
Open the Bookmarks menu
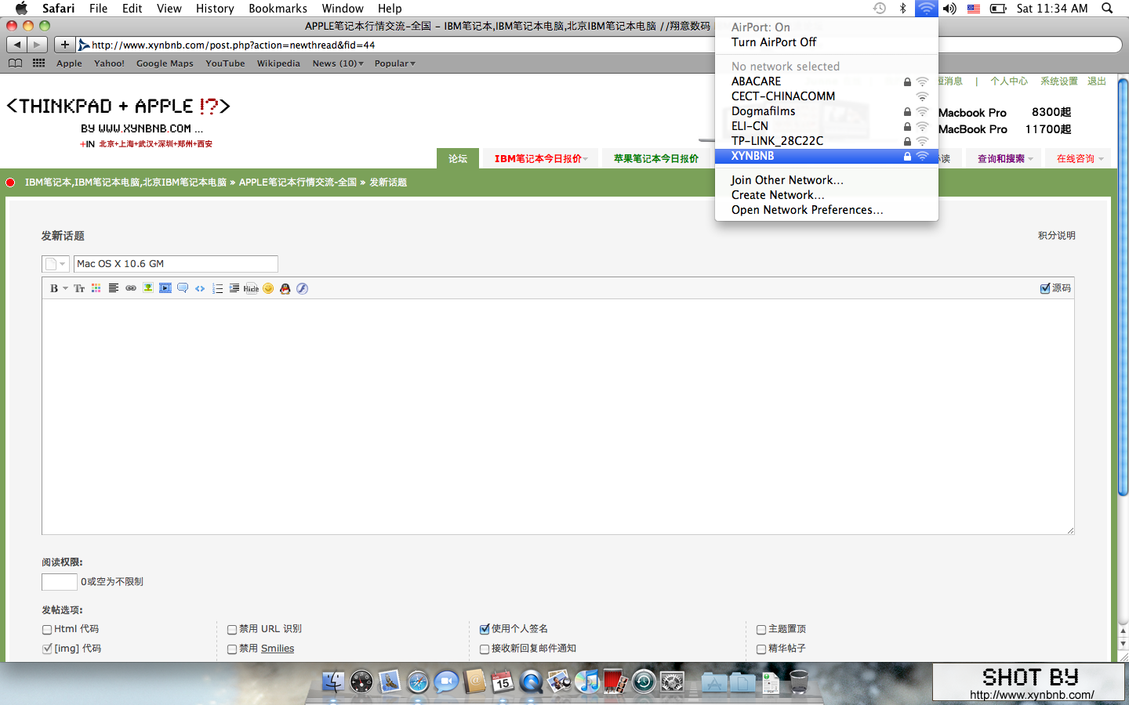coord(278,8)
